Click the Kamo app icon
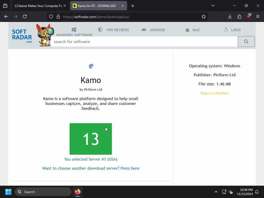The height and width of the screenshot is (198, 264). pos(91,66)
